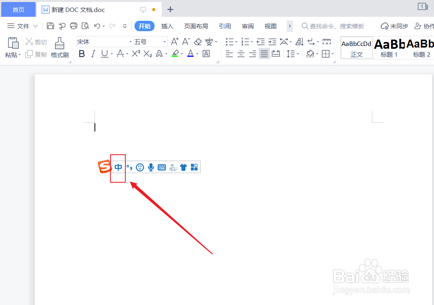Decrease font size with A- icon
Viewport: 434px width, 305px height.
[186, 42]
